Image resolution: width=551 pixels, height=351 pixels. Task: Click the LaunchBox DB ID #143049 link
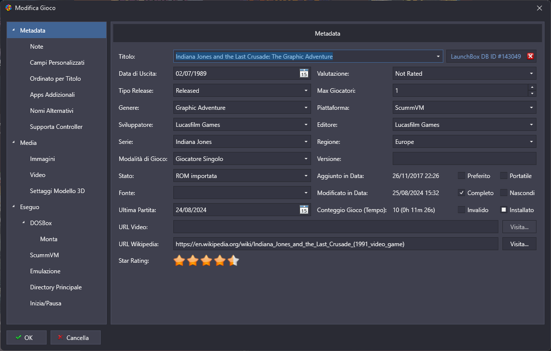click(x=486, y=56)
